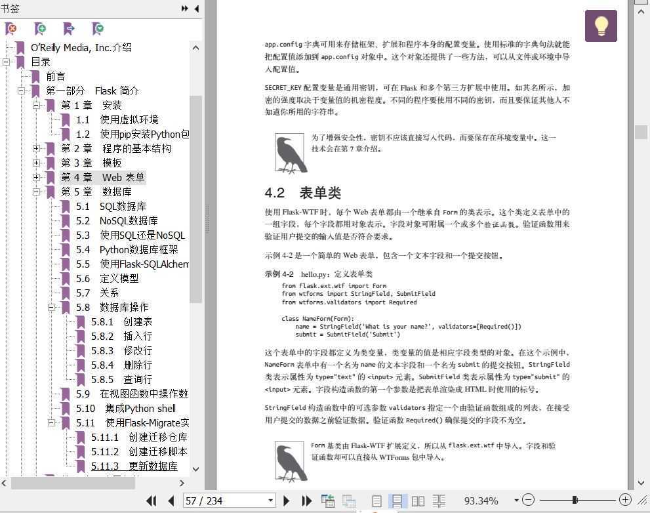Expand the 第 4 章 Web 表单 node
Image resolution: width=650 pixels, height=513 pixels.
[37, 178]
